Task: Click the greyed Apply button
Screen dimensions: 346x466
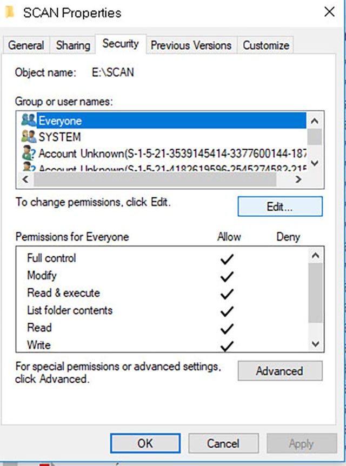Action: [302, 443]
